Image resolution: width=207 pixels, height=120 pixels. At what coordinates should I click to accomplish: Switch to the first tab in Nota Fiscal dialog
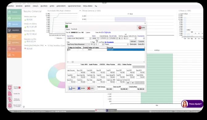click(x=68, y=29)
